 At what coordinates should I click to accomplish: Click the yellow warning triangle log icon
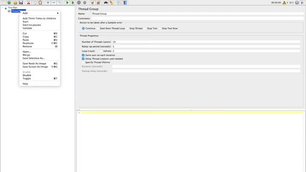pyautogui.click(x=284, y=2)
